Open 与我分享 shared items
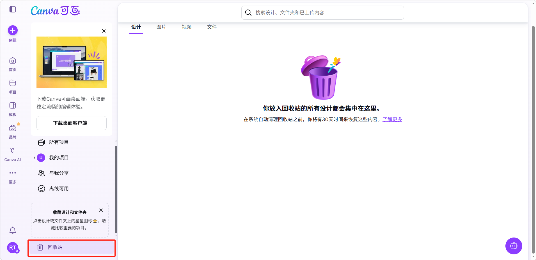This screenshot has height=260, width=536. coord(59,173)
